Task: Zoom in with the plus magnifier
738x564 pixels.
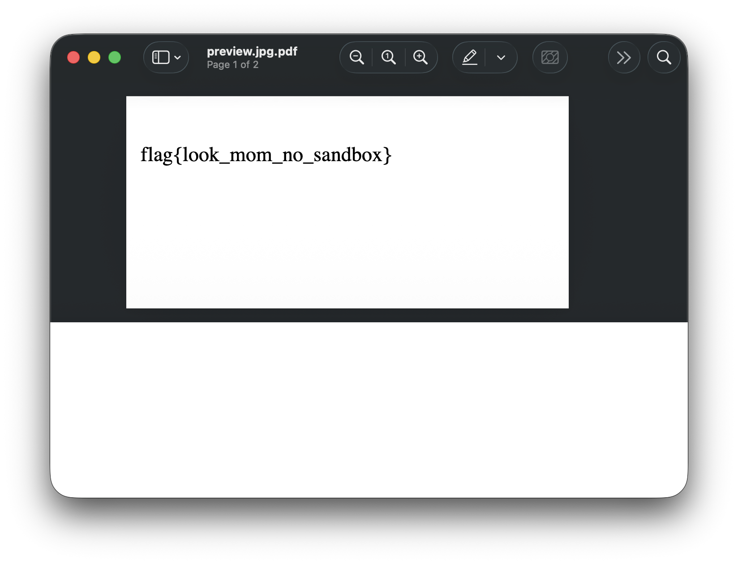Action: pyautogui.click(x=420, y=57)
